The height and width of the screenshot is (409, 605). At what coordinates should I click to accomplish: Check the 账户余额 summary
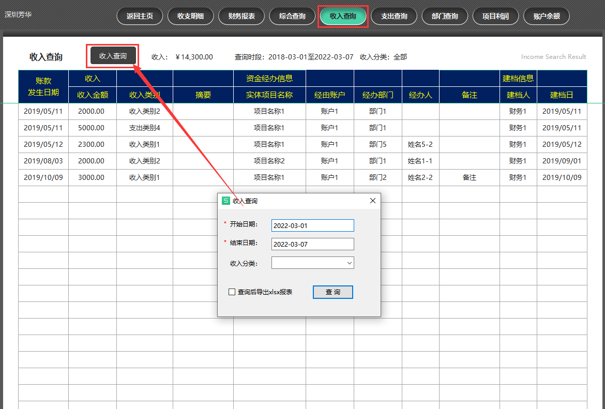(546, 16)
